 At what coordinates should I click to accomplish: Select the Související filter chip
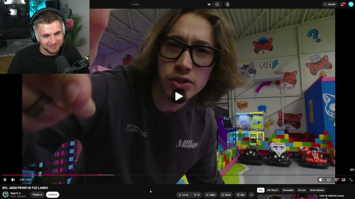click(288, 190)
